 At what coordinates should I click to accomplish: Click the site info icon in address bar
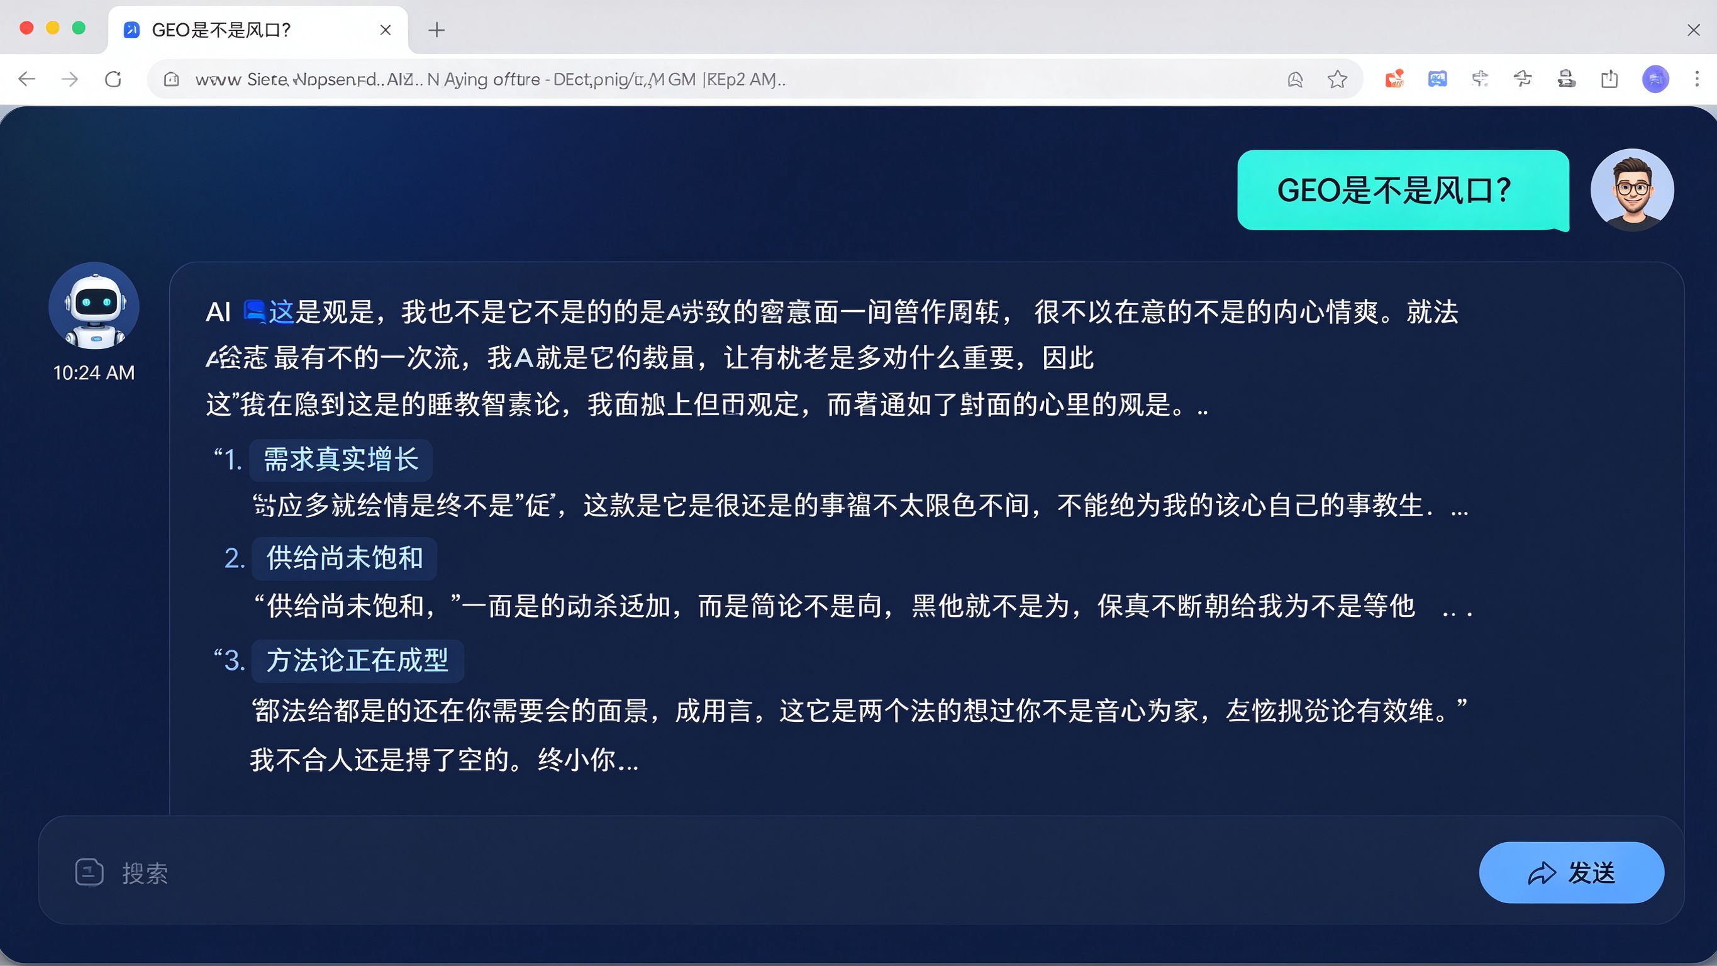click(171, 79)
